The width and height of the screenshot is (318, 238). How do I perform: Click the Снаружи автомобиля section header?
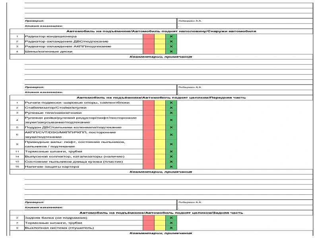pyautogui.click(x=161, y=31)
